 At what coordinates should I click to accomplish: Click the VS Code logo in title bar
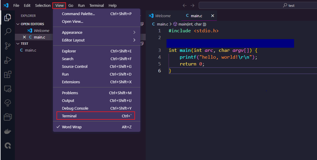[6, 5]
